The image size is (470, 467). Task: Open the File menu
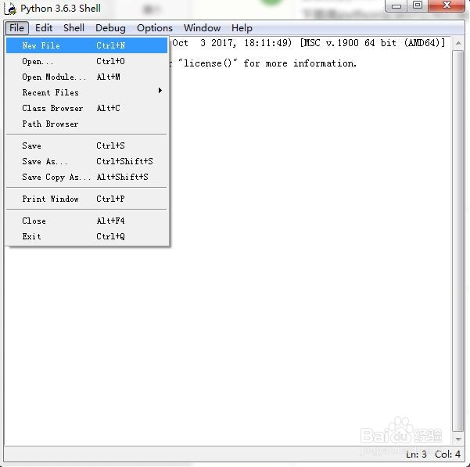[x=16, y=28]
